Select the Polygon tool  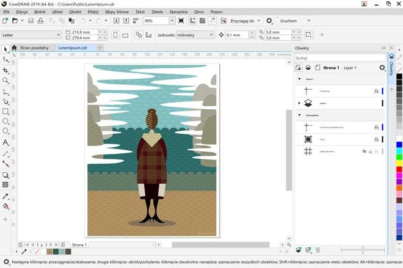coord(5,131)
